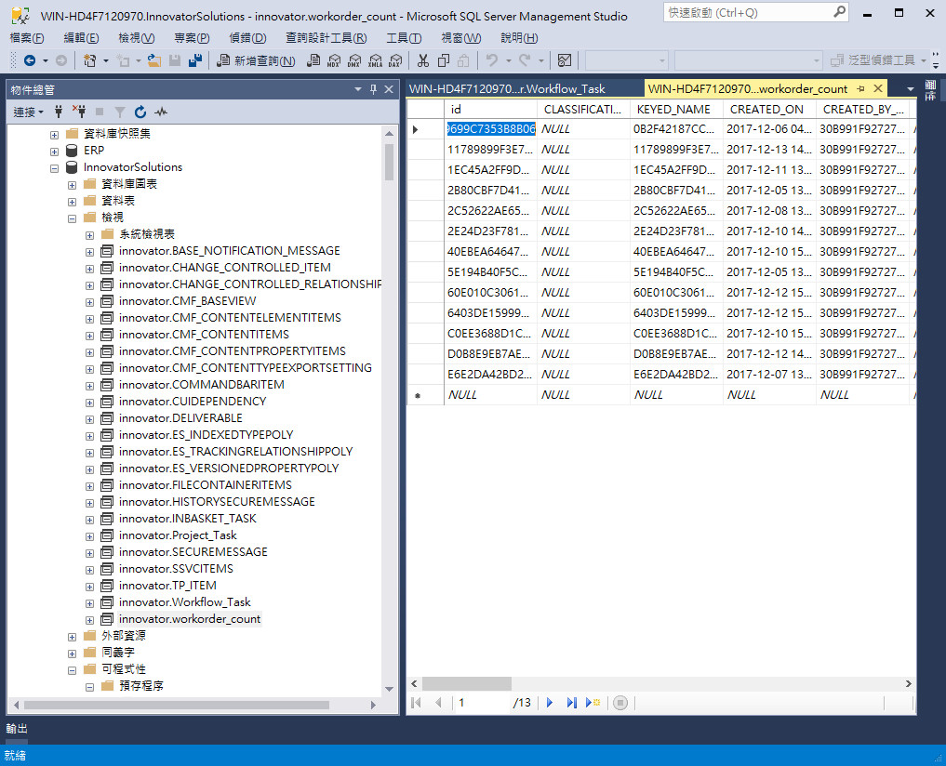Collapse the 檢視 folder
Viewport: 946px width, 766px height.
[73, 218]
